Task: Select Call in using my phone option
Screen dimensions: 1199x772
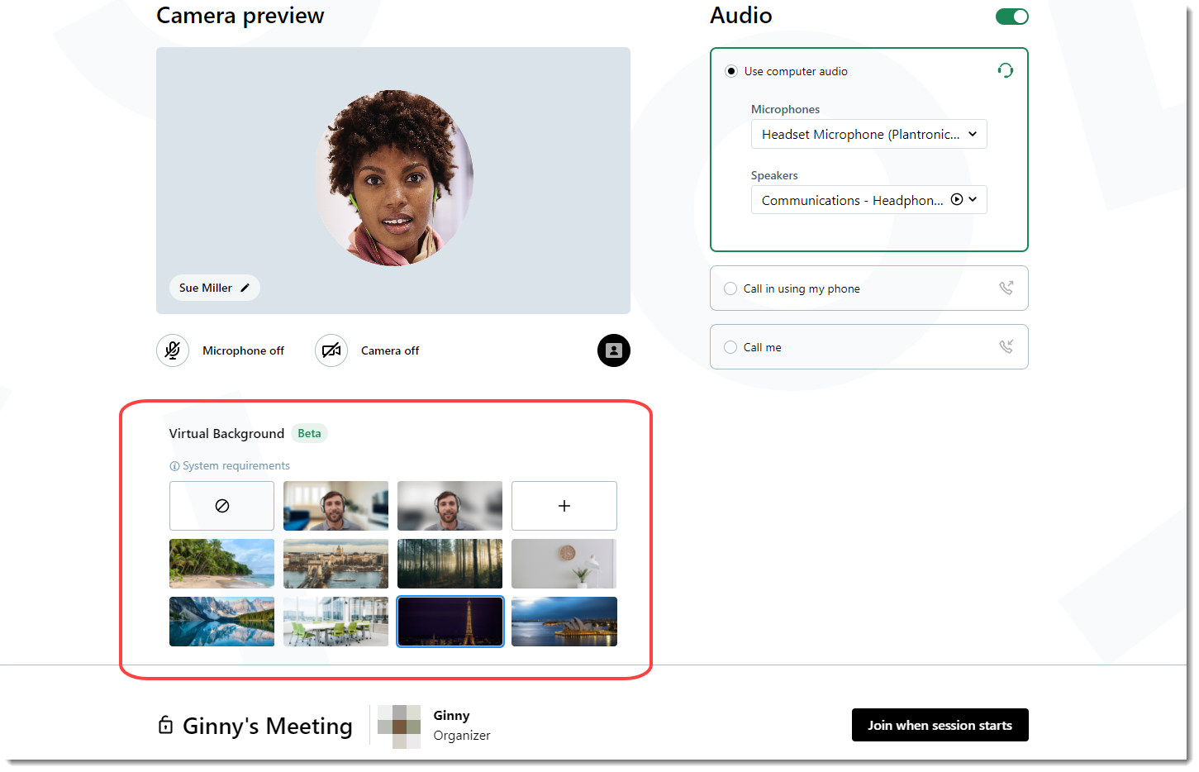Action: point(730,288)
